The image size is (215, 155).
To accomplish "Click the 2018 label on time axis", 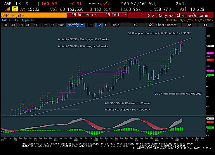I will tap(197, 140).
